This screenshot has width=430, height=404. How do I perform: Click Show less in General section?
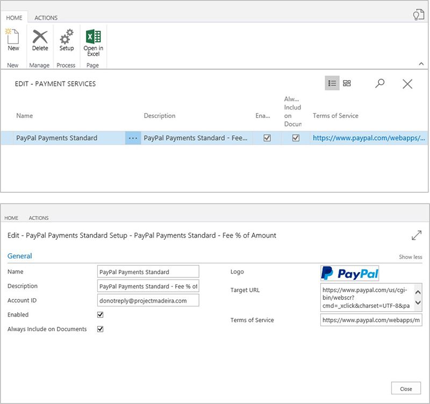(410, 257)
